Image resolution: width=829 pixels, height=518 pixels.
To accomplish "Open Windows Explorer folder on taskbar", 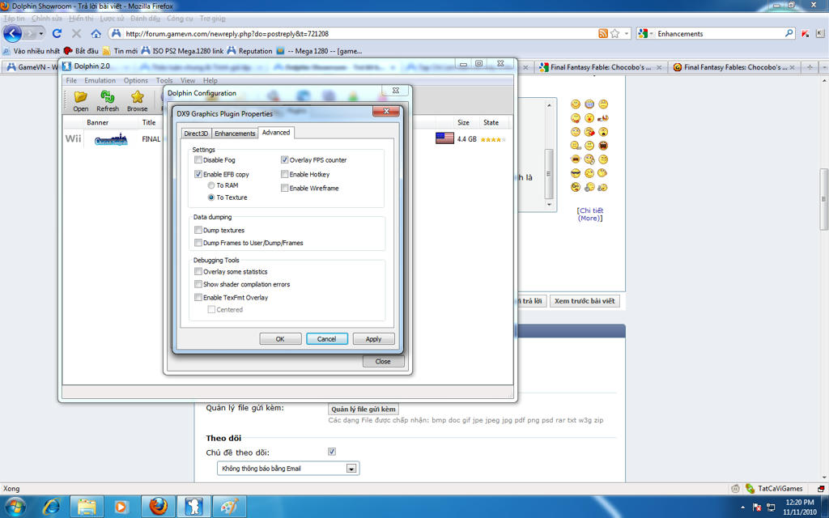I will (x=87, y=507).
